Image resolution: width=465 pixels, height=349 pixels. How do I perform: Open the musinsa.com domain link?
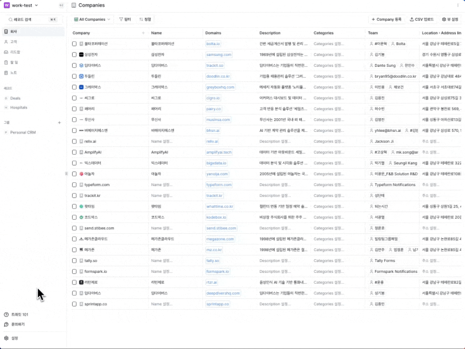pyautogui.click(x=218, y=120)
